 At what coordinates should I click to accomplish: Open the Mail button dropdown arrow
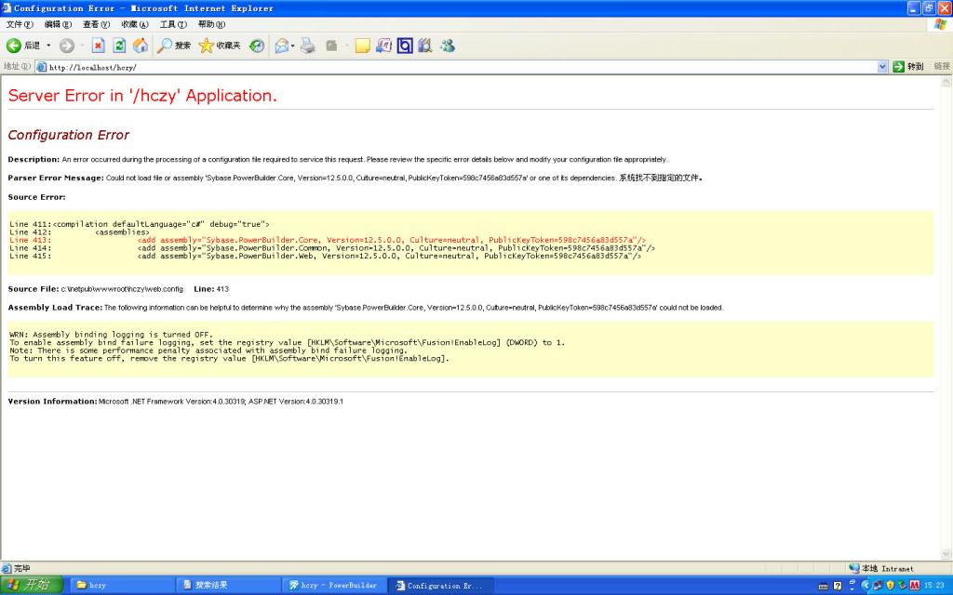click(292, 46)
